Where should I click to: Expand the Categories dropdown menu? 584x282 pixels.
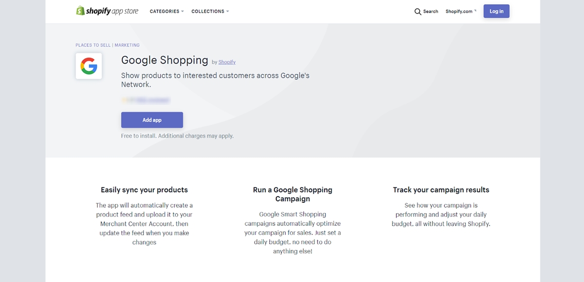click(167, 11)
